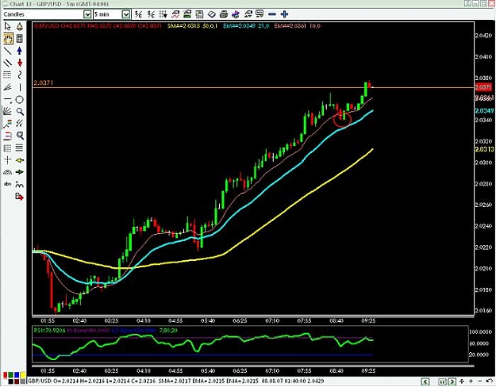Click the scroll-right button in status bar
This screenshot has width=496, height=387.
pyautogui.click(x=452, y=381)
